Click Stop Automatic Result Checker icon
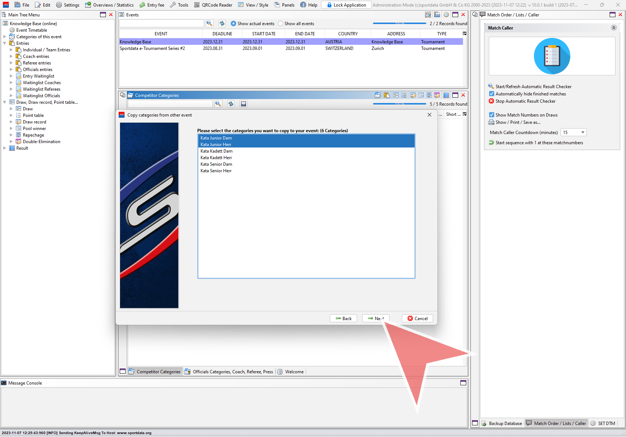Image resolution: width=626 pixels, height=437 pixels. (x=491, y=101)
